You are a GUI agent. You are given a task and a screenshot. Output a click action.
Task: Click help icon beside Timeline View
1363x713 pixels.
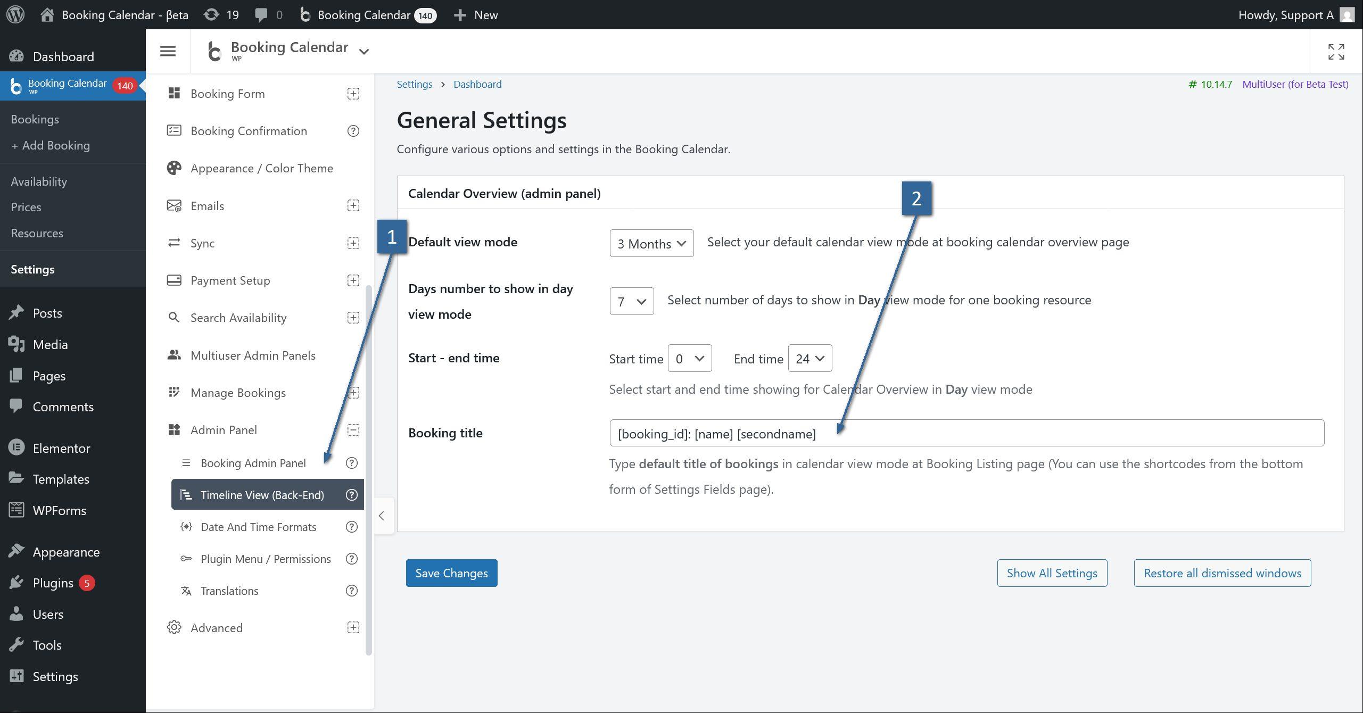tap(351, 495)
